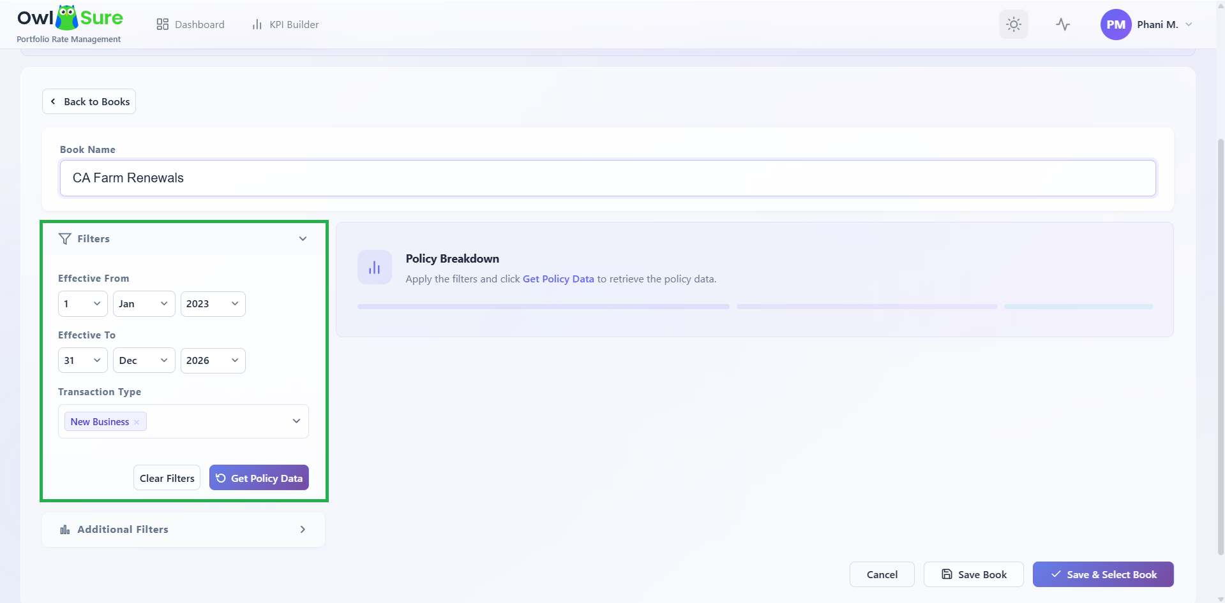Click the Effective From label
1225x603 pixels.
pos(94,279)
